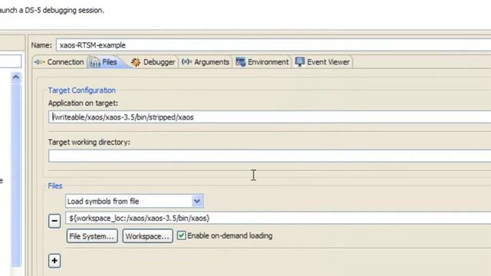The image size is (491, 276).
Task: Open the Arguments tab
Action: click(x=206, y=62)
